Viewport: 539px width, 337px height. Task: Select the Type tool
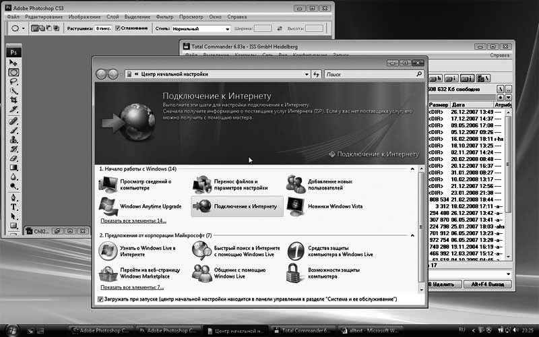click(x=13, y=207)
